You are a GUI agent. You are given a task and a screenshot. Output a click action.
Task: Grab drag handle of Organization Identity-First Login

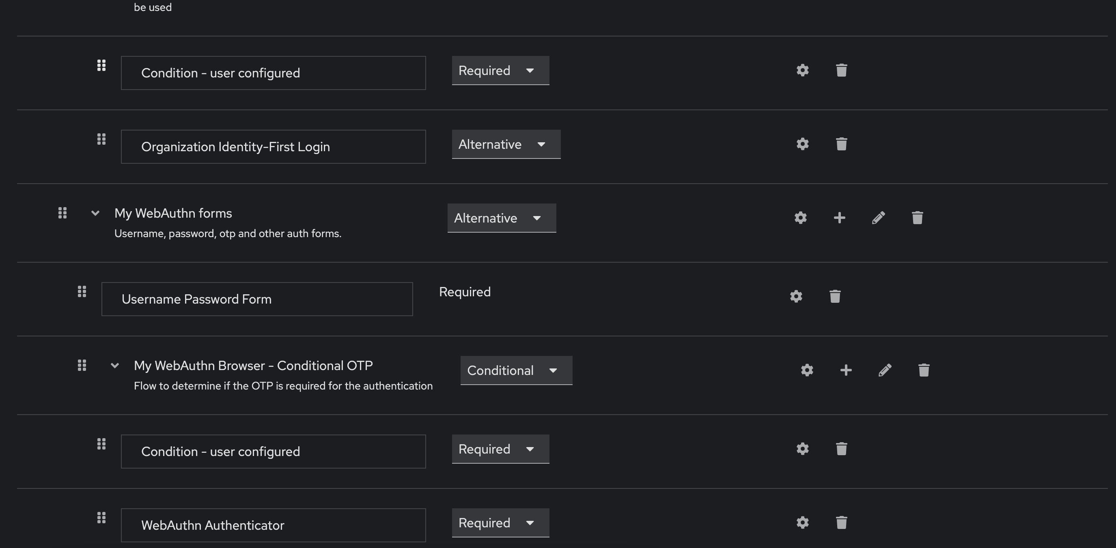(101, 139)
